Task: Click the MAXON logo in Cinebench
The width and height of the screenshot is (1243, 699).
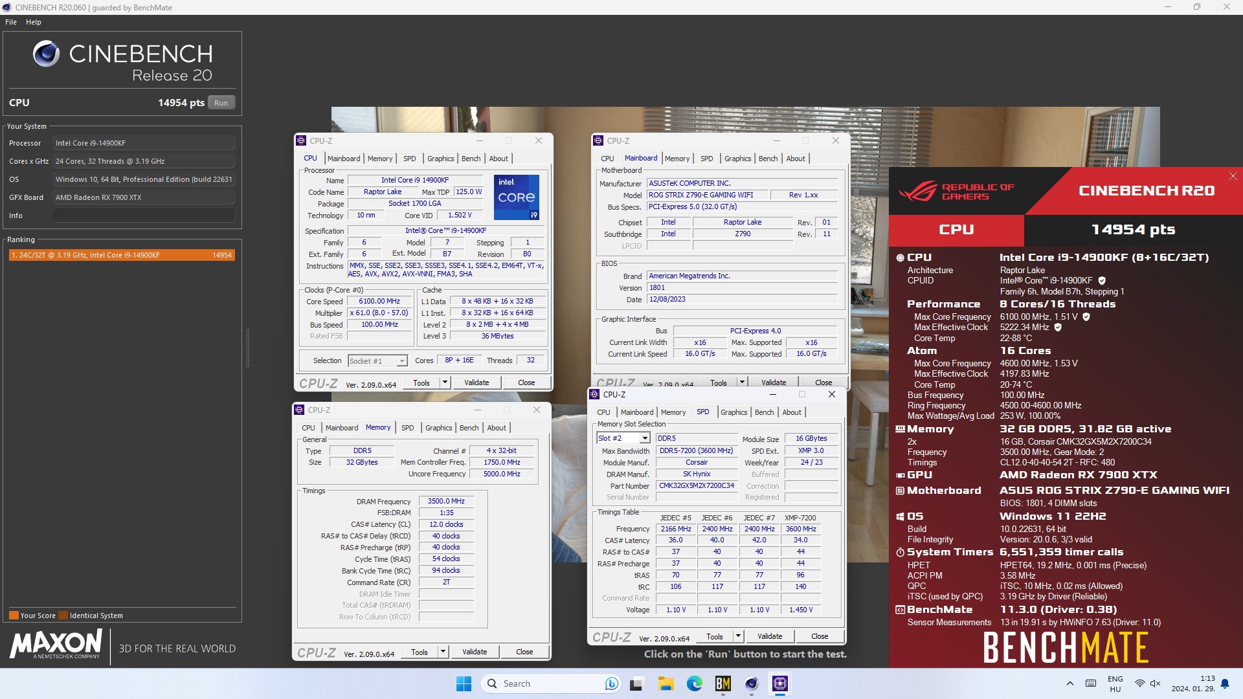Action: (56, 644)
